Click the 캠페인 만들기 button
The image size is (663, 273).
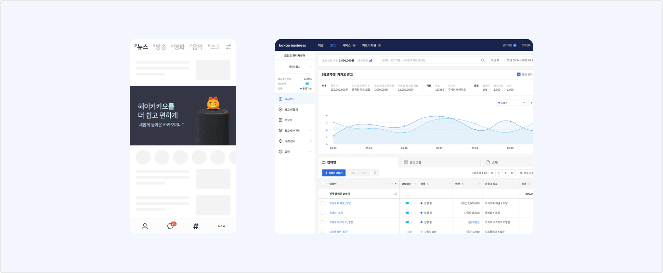334,173
